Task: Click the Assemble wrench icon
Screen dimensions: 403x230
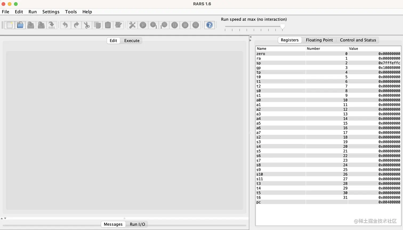Action: click(x=132, y=25)
